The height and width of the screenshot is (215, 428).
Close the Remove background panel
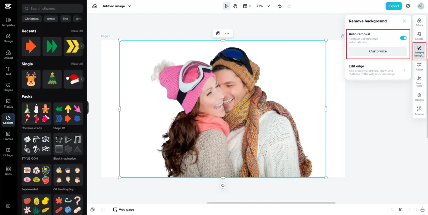coord(405,21)
